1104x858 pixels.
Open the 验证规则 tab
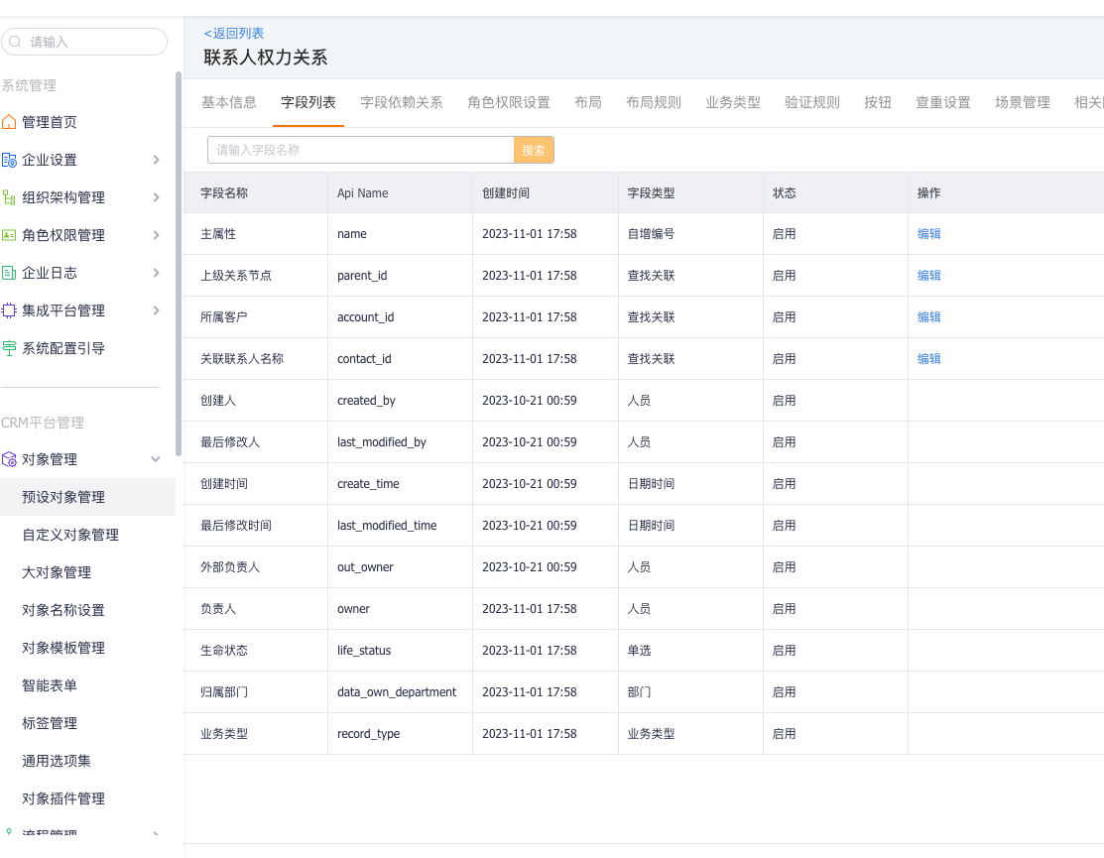[812, 103]
